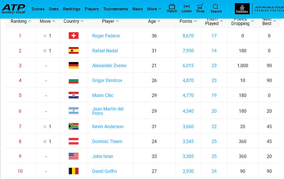Sort table by Ranking column arrow

[x=30, y=21]
